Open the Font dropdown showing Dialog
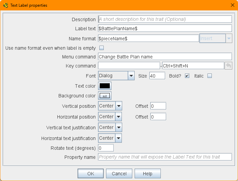 (x=116, y=76)
